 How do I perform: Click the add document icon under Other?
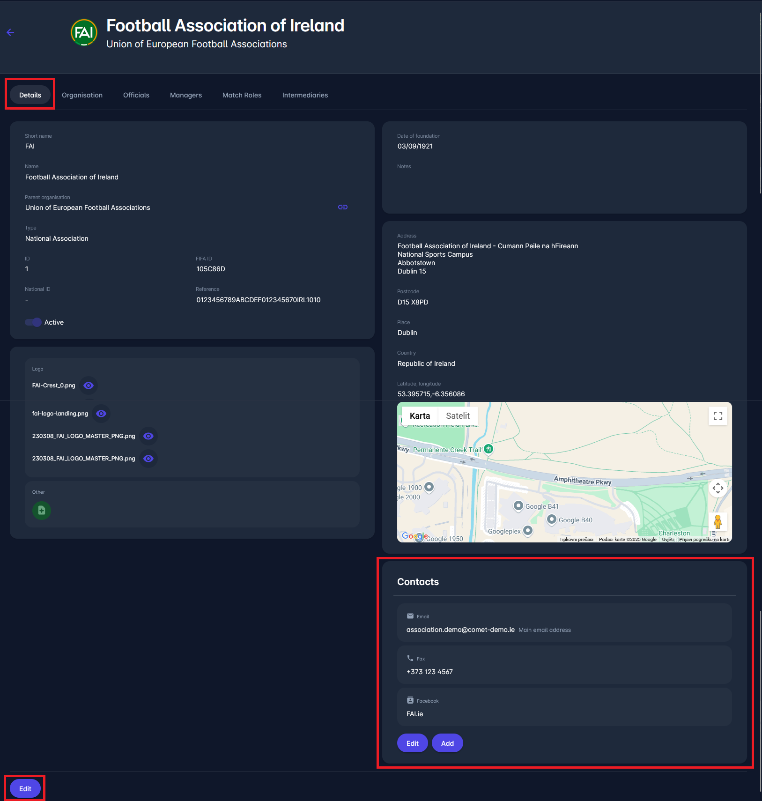[x=42, y=511]
